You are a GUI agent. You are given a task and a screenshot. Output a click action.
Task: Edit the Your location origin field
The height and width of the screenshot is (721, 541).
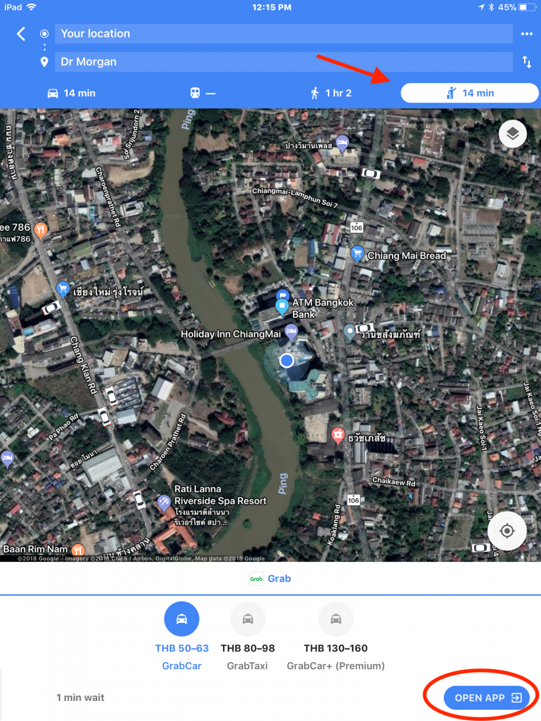tap(284, 34)
